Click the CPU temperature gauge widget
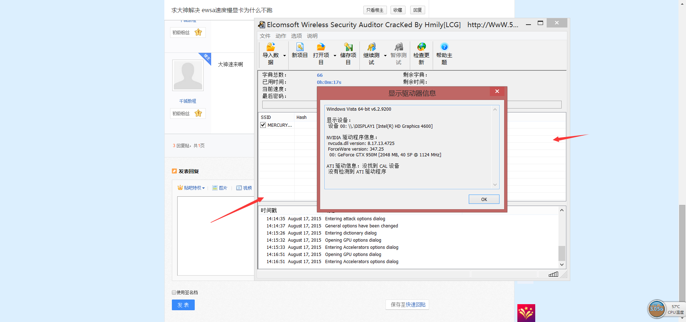 click(657, 309)
